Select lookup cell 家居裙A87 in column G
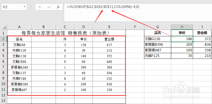 pos(158,50)
